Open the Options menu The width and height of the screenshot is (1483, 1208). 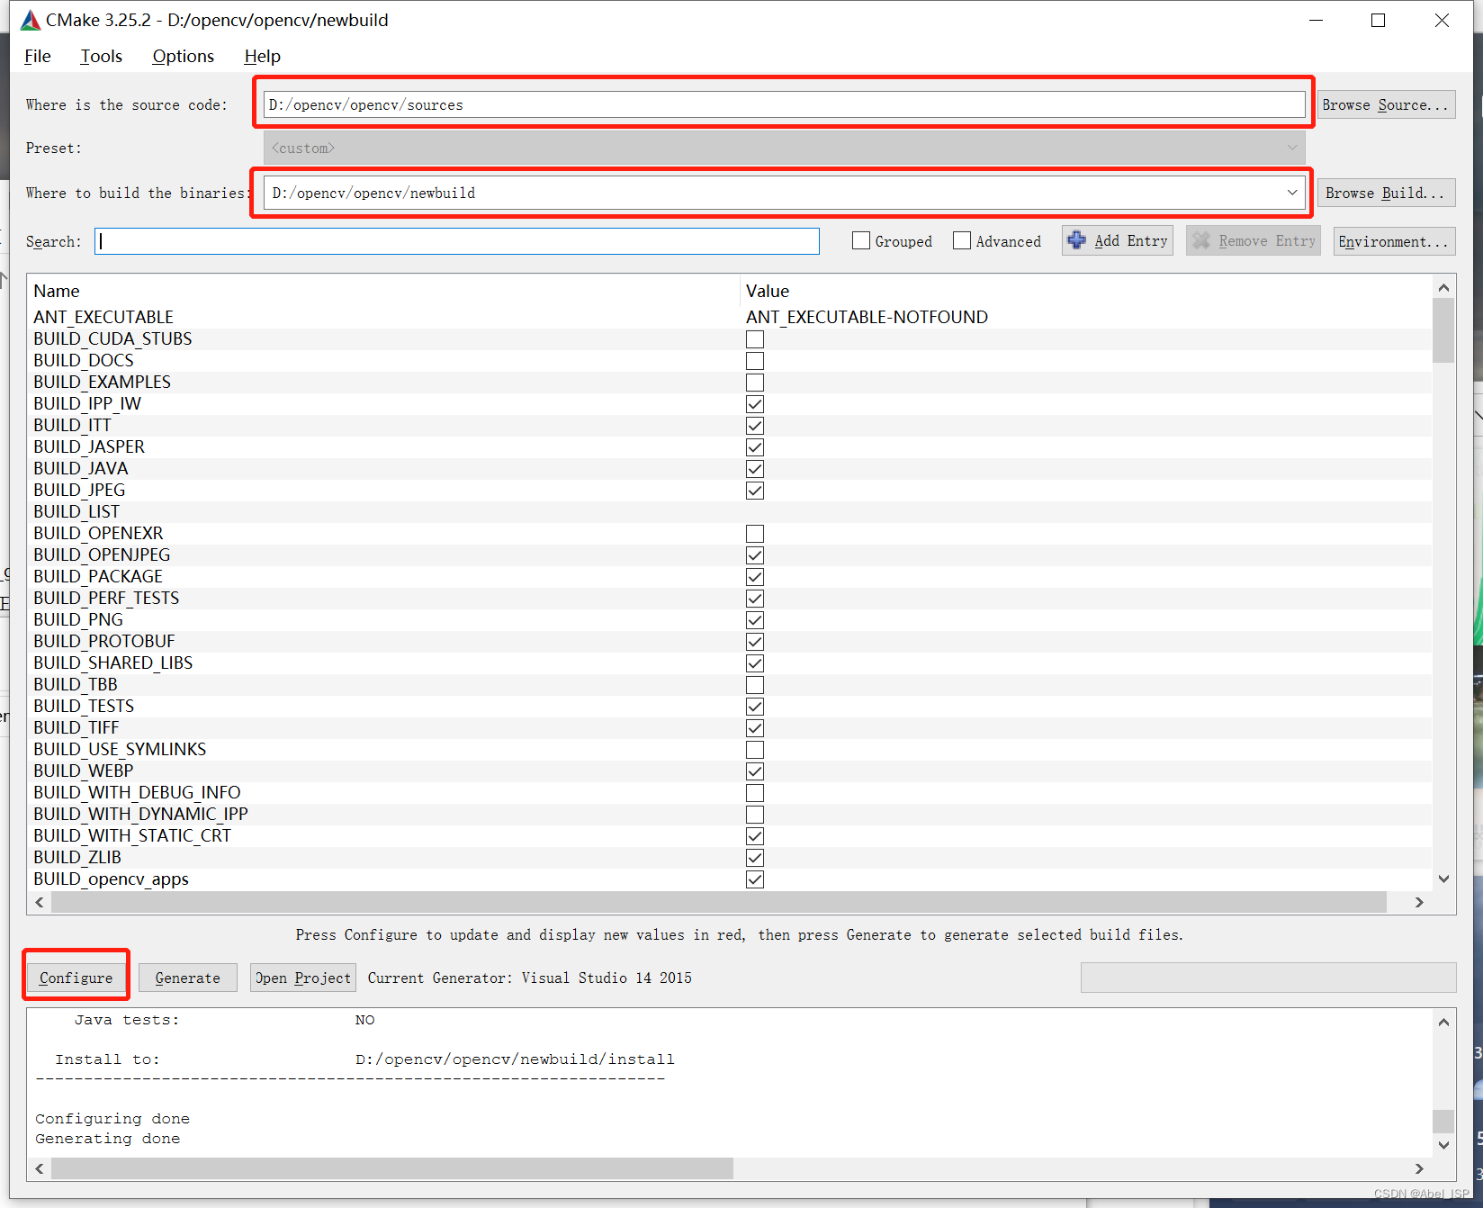point(183,56)
